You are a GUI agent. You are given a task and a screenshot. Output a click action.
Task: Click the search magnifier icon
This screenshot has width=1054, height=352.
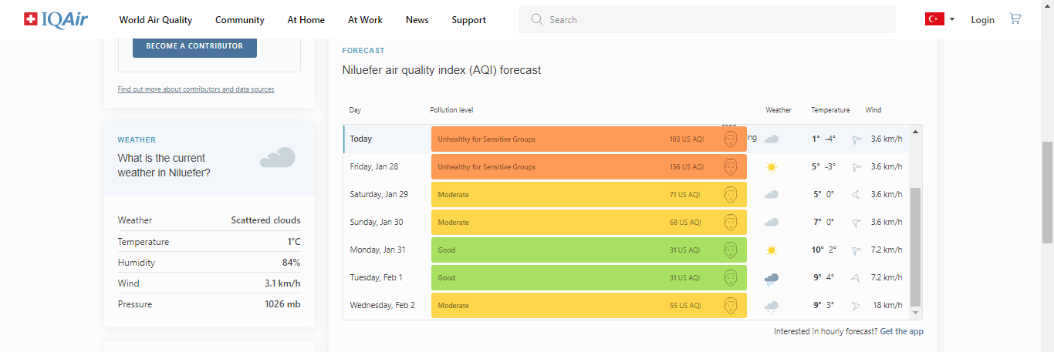[537, 20]
